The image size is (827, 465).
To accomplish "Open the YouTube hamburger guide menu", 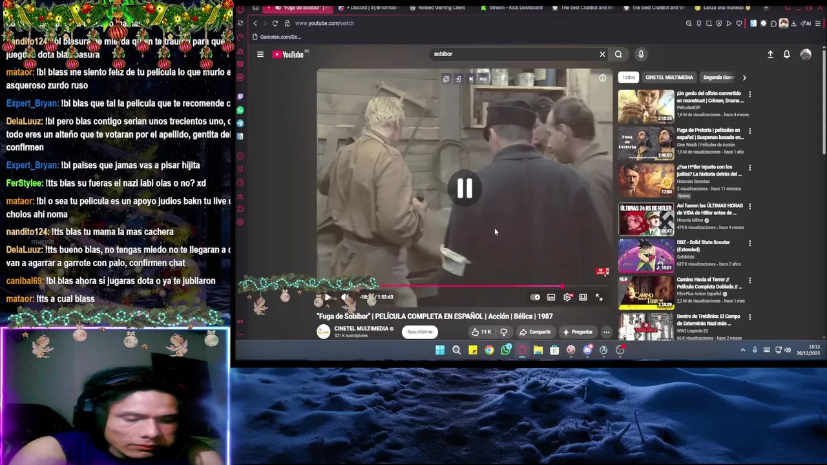I will pyautogui.click(x=260, y=54).
